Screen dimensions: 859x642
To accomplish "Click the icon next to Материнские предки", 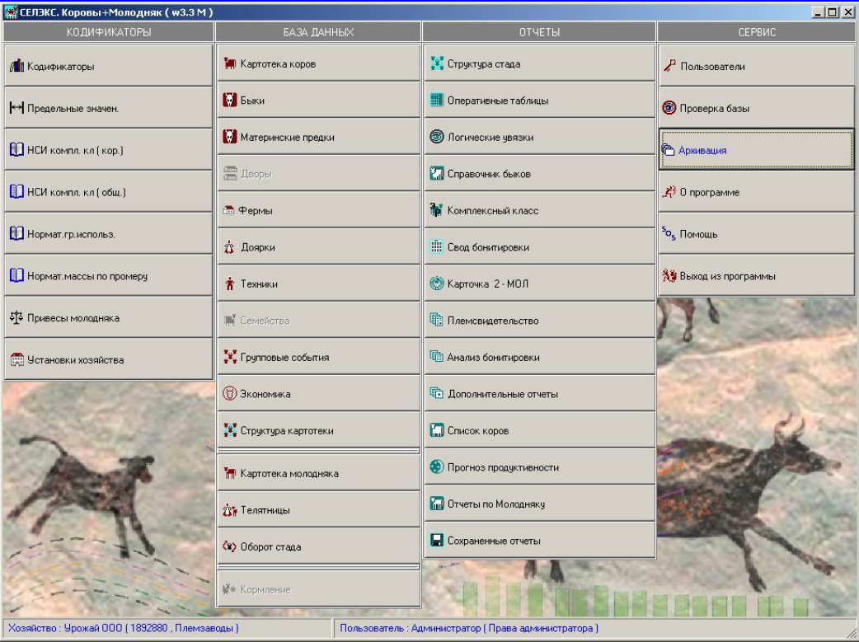I will 229,137.
